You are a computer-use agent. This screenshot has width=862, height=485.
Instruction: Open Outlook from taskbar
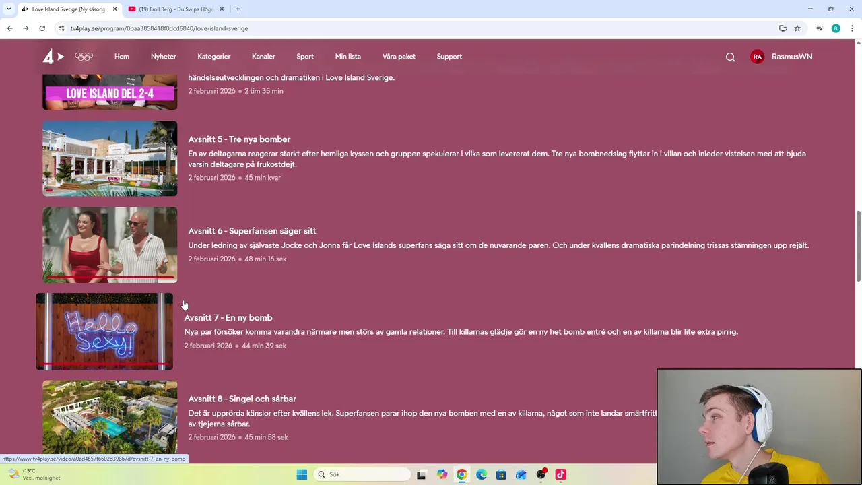click(521, 474)
